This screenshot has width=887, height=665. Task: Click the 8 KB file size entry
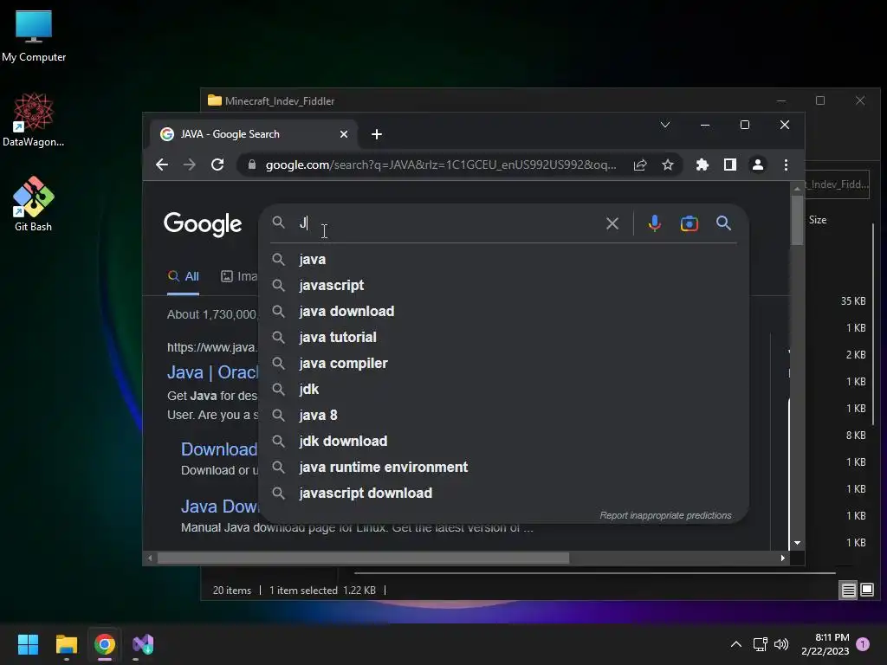coord(856,436)
